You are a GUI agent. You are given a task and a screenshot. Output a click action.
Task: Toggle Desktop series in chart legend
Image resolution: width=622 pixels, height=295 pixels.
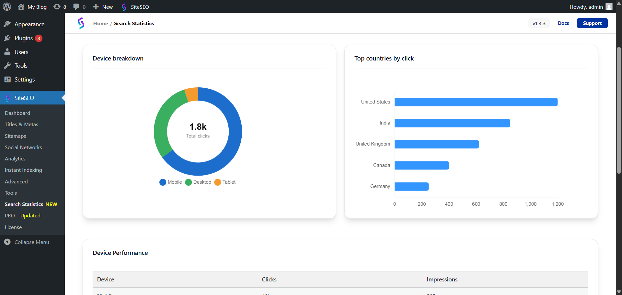198,182
